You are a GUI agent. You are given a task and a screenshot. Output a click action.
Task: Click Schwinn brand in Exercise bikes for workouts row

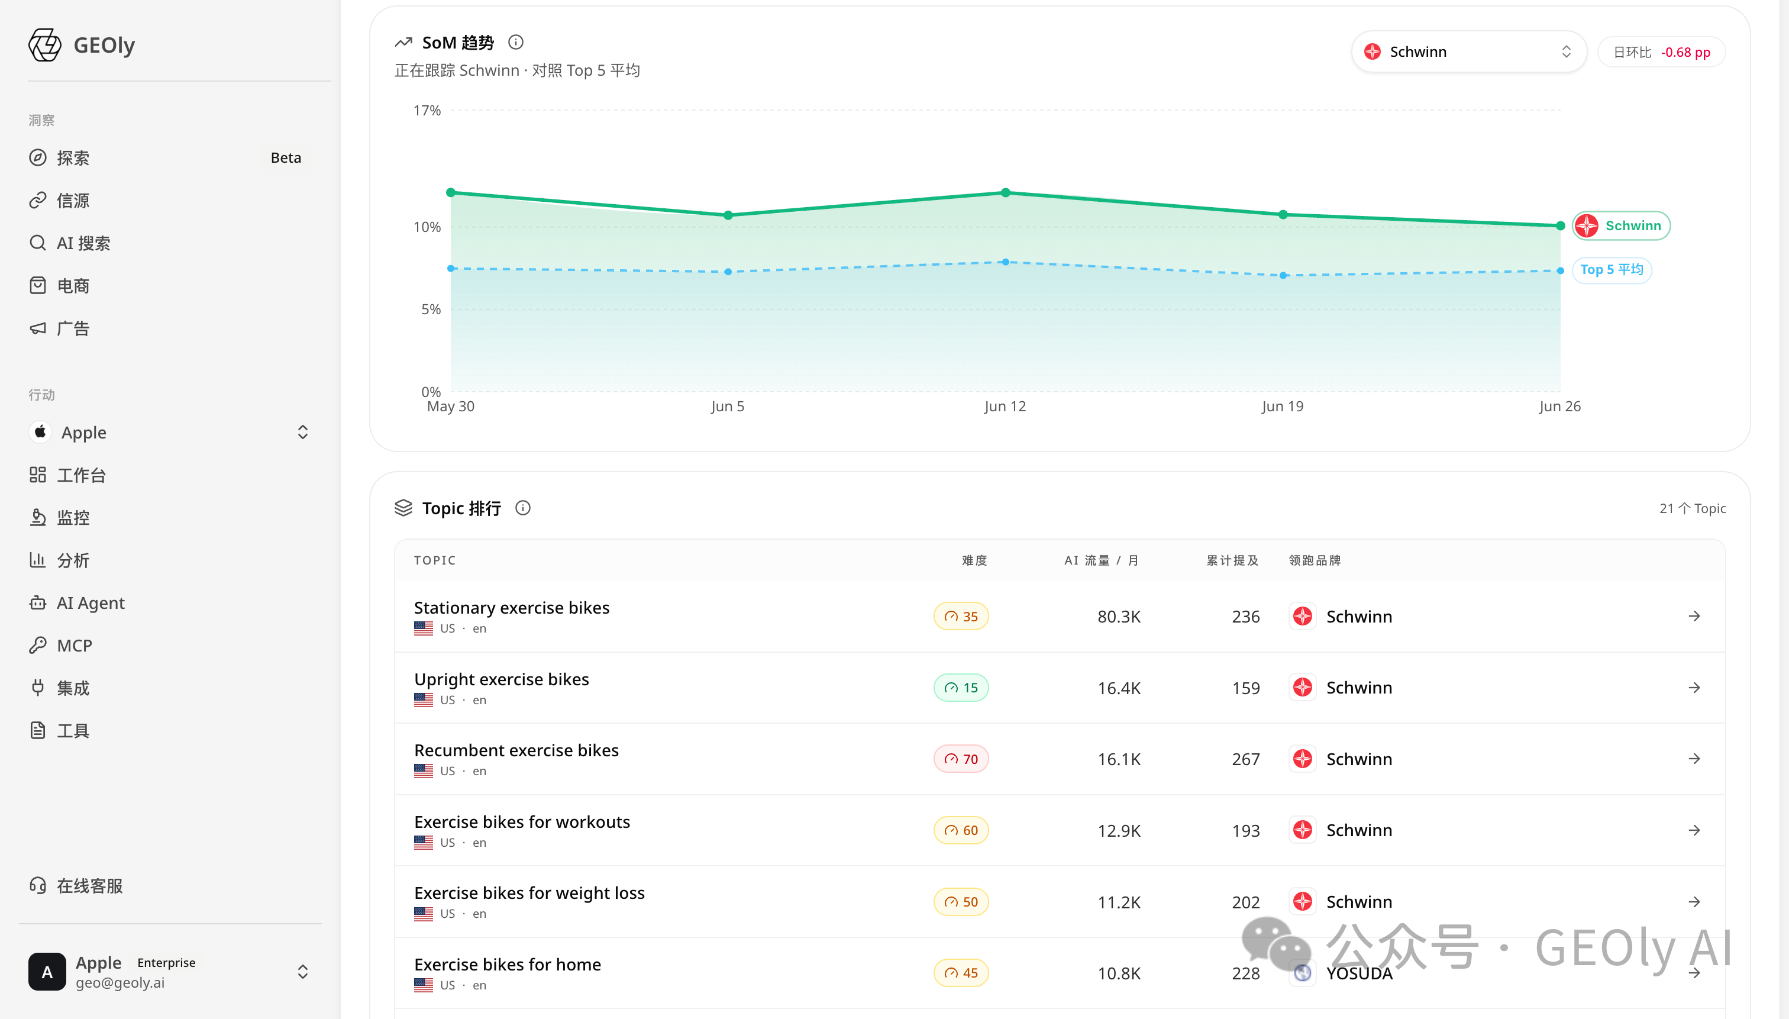click(1341, 830)
